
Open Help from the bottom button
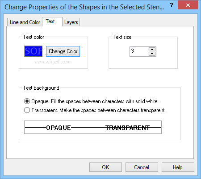click(x=178, y=167)
